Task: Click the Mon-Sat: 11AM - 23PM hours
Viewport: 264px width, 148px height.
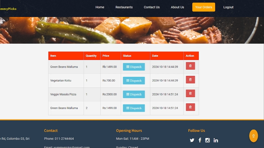Action: 133,139
